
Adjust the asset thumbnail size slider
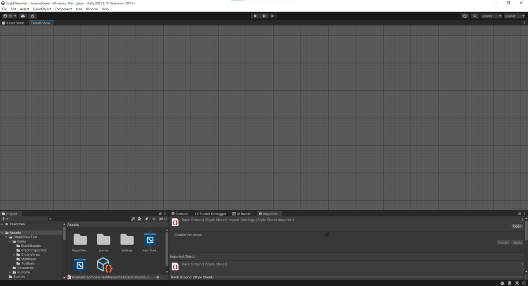click(158, 277)
